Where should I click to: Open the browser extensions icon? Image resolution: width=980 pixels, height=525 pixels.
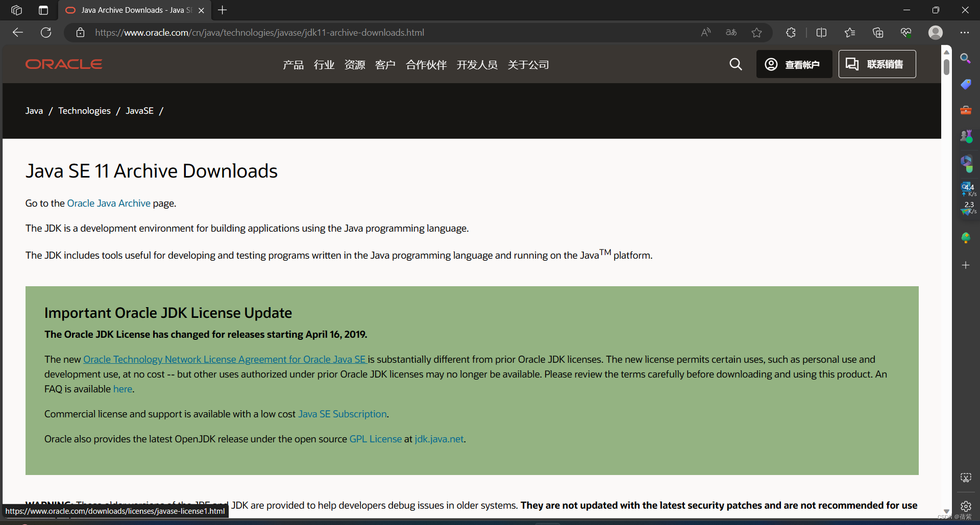click(791, 33)
